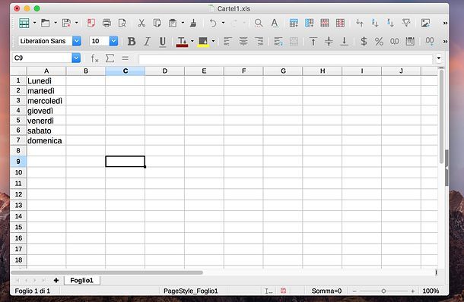Image resolution: width=464 pixels, height=302 pixels.
Task: Select column D header
Action: (164, 71)
